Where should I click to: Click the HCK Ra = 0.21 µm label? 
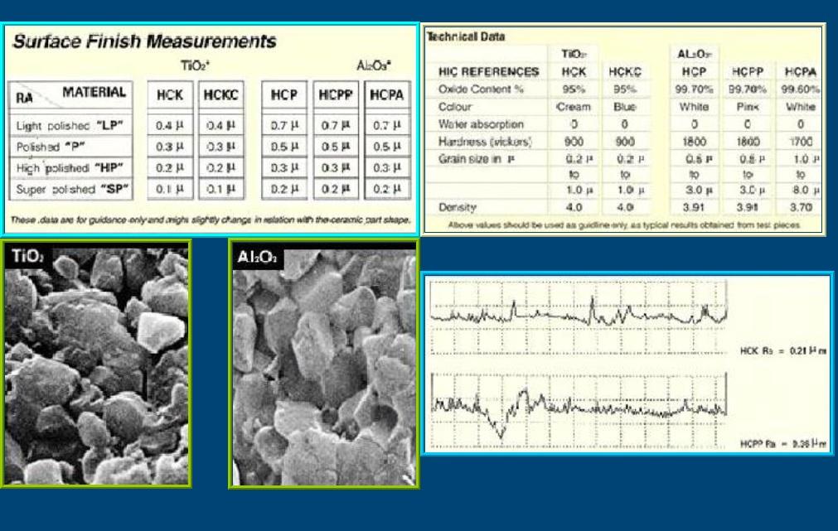tap(783, 351)
